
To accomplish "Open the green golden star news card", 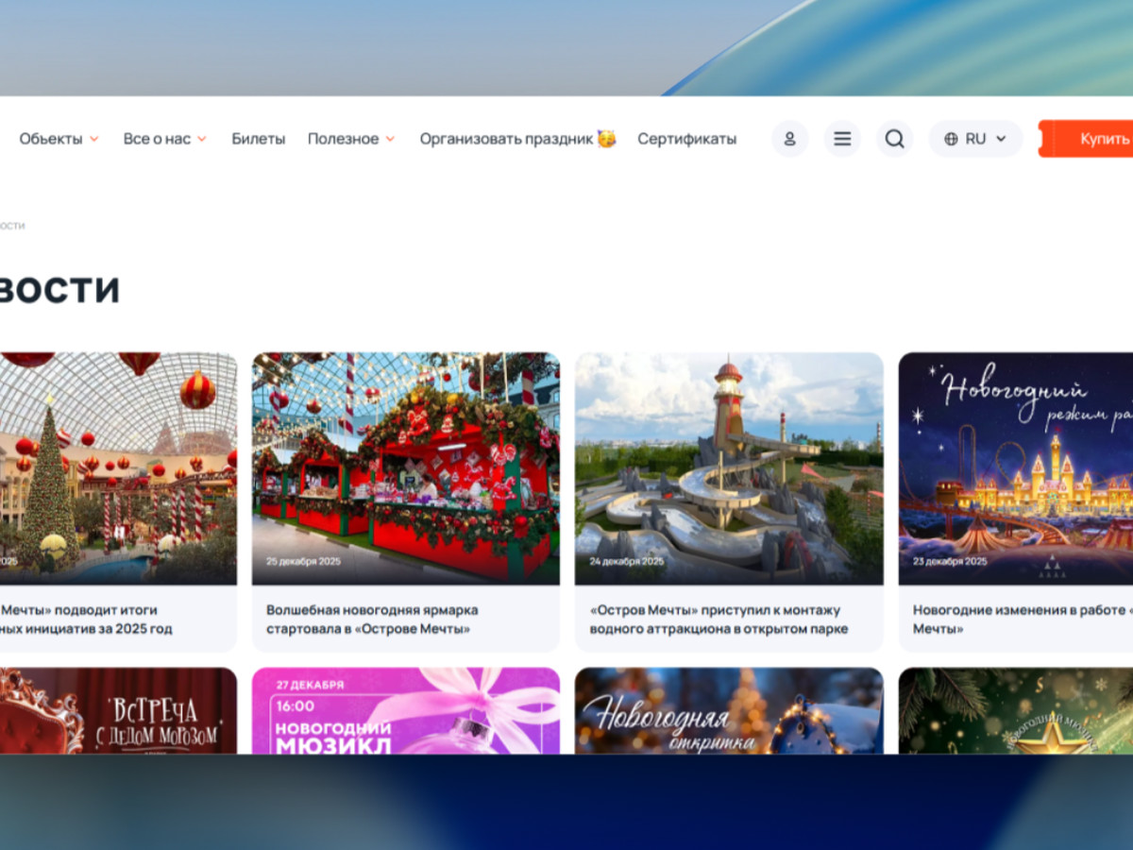I will [1016, 710].
